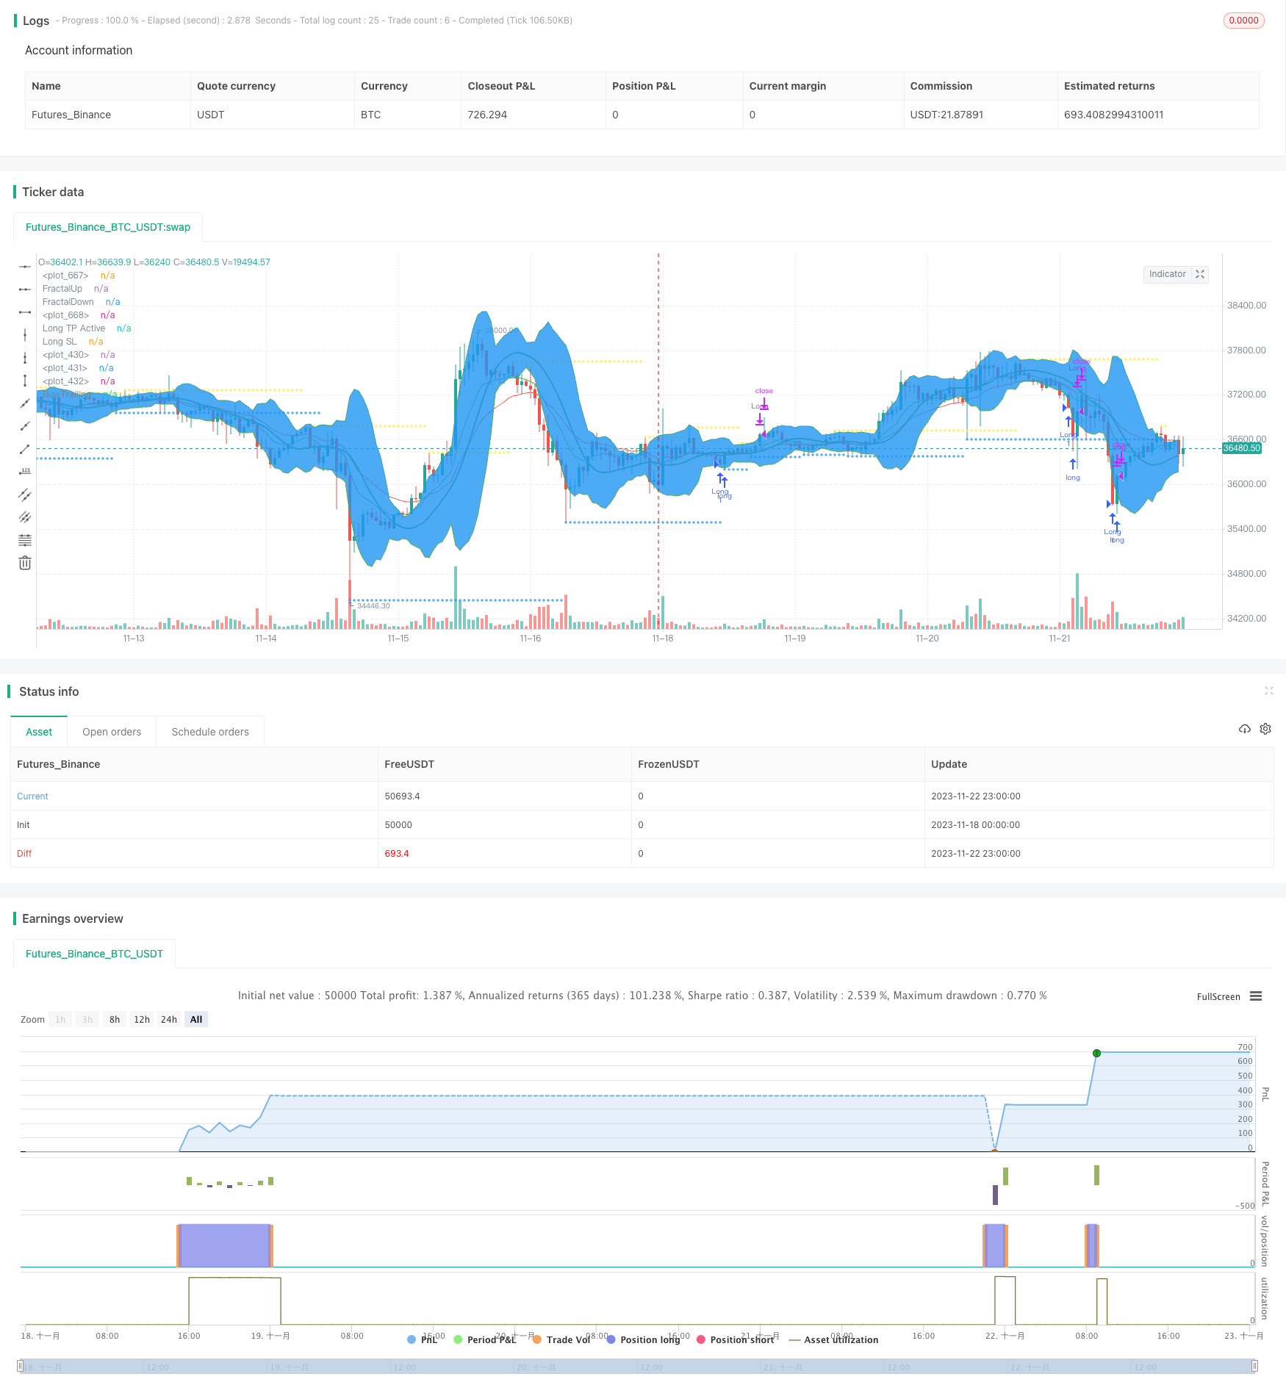
Task: Click the settings gear in Status info
Action: coord(1265,729)
